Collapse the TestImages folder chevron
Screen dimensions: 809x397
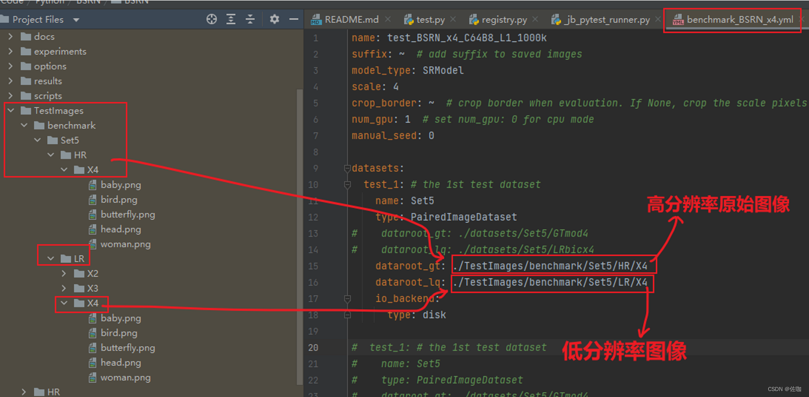tap(10, 111)
